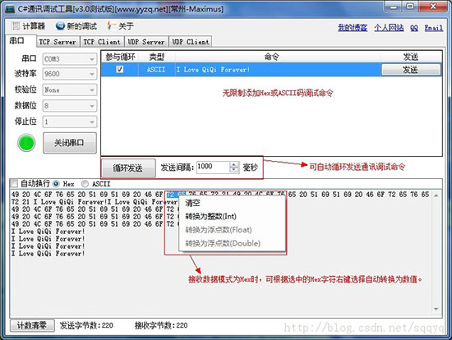Increase send interval with up arrow
Screen dimensions: 452x340
(233, 164)
